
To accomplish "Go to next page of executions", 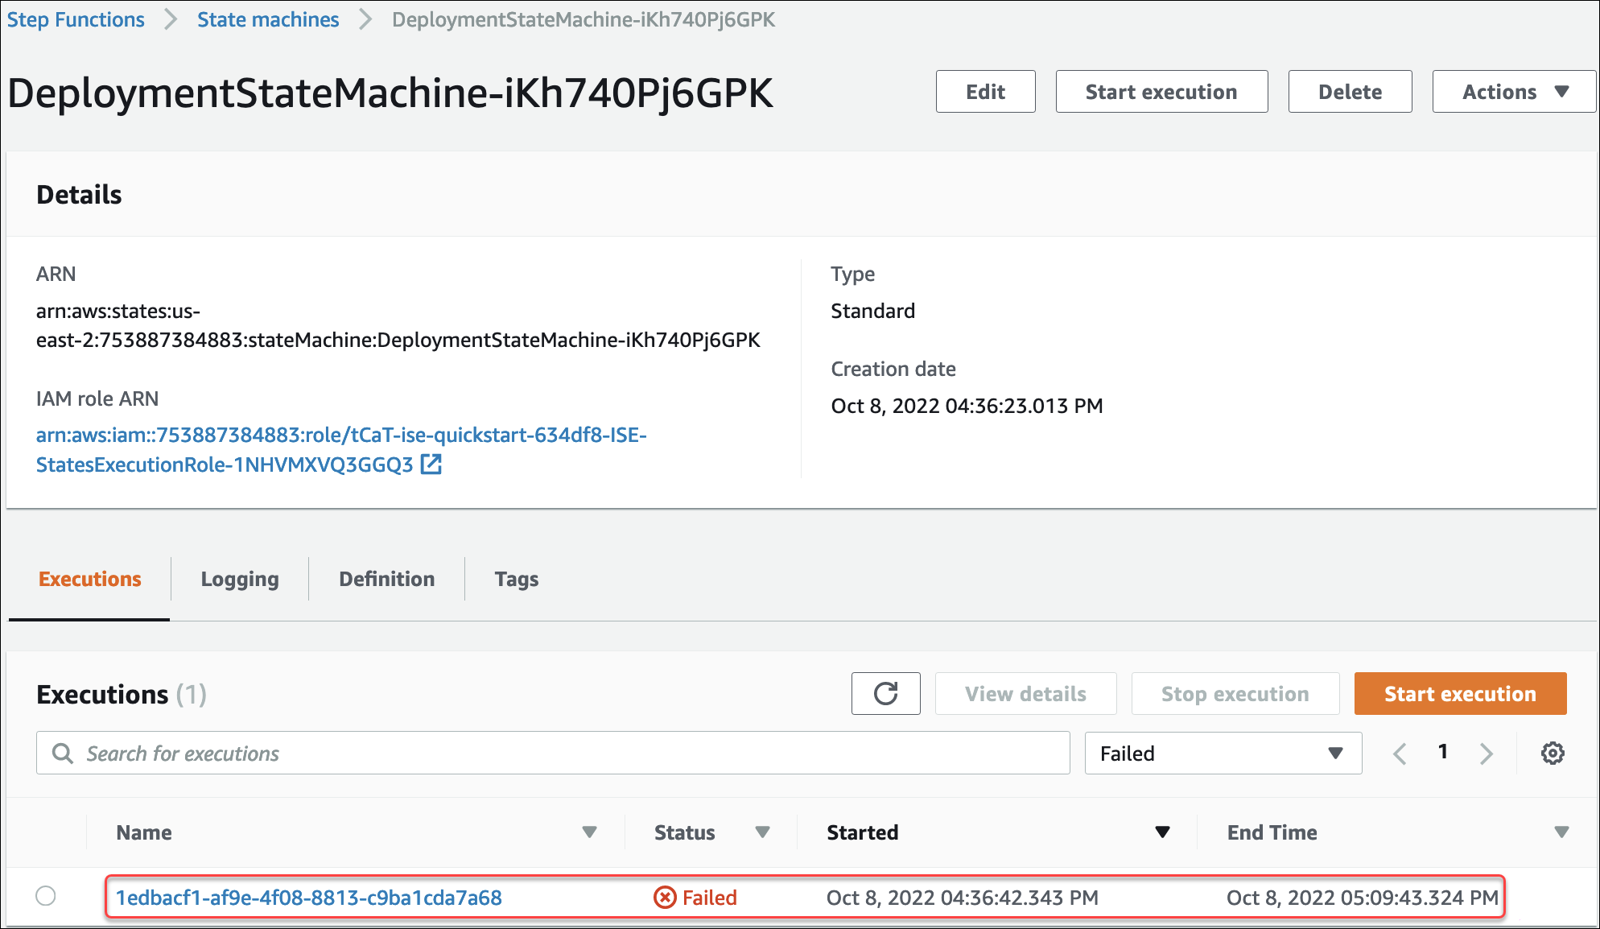I will pos(1486,754).
